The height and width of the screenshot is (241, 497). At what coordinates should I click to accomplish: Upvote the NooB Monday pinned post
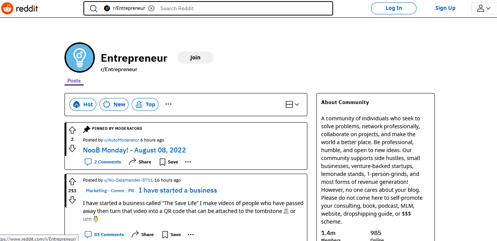click(x=72, y=130)
